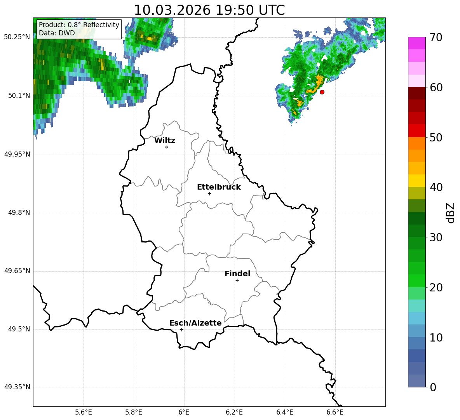Click the orange high-reflectivity core near the red dot
The image size is (460, 420).
click(x=315, y=85)
